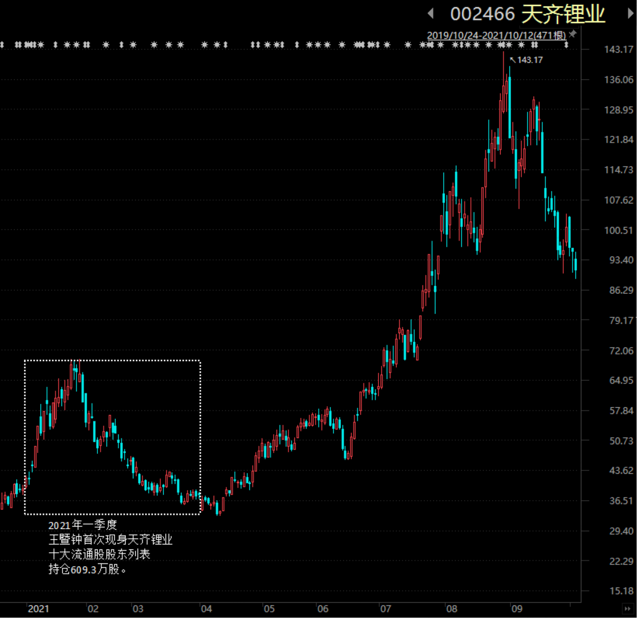637x618 pixels.
Task: Select the 04 month label on time axis
Action: [206, 609]
